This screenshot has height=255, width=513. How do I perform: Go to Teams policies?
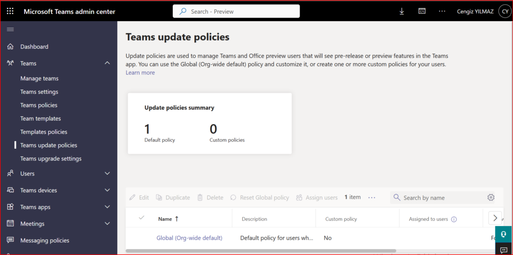[x=39, y=105]
